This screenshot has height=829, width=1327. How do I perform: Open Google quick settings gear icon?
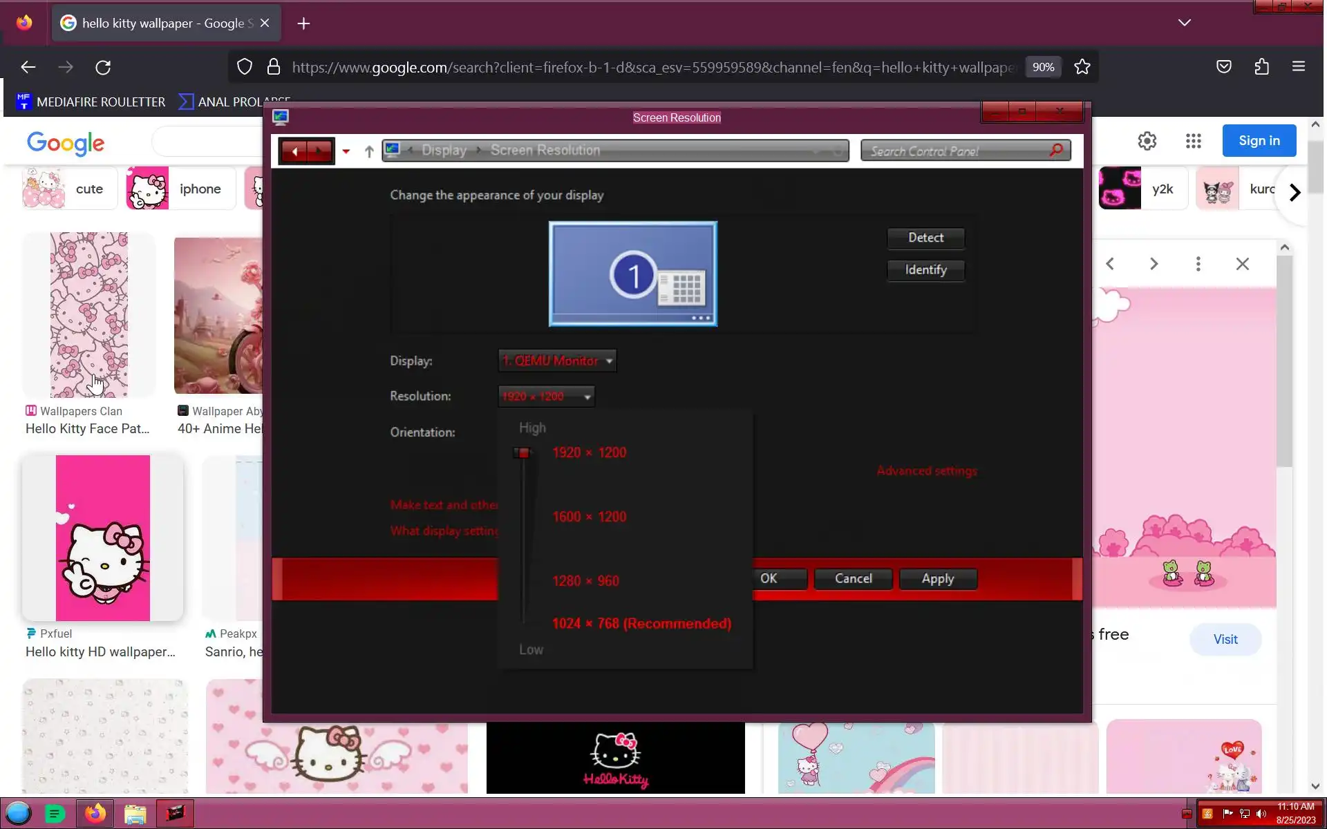(1147, 141)
